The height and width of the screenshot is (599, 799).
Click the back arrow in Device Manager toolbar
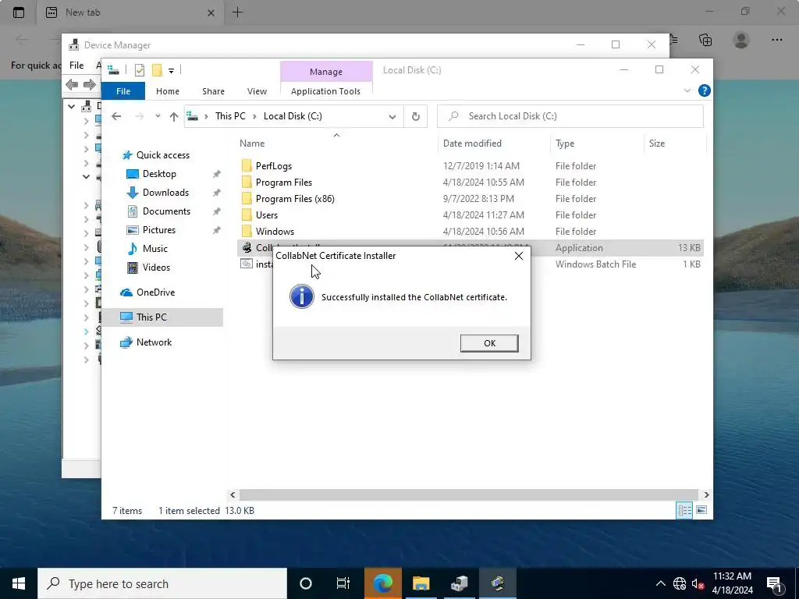click(72, 84)
